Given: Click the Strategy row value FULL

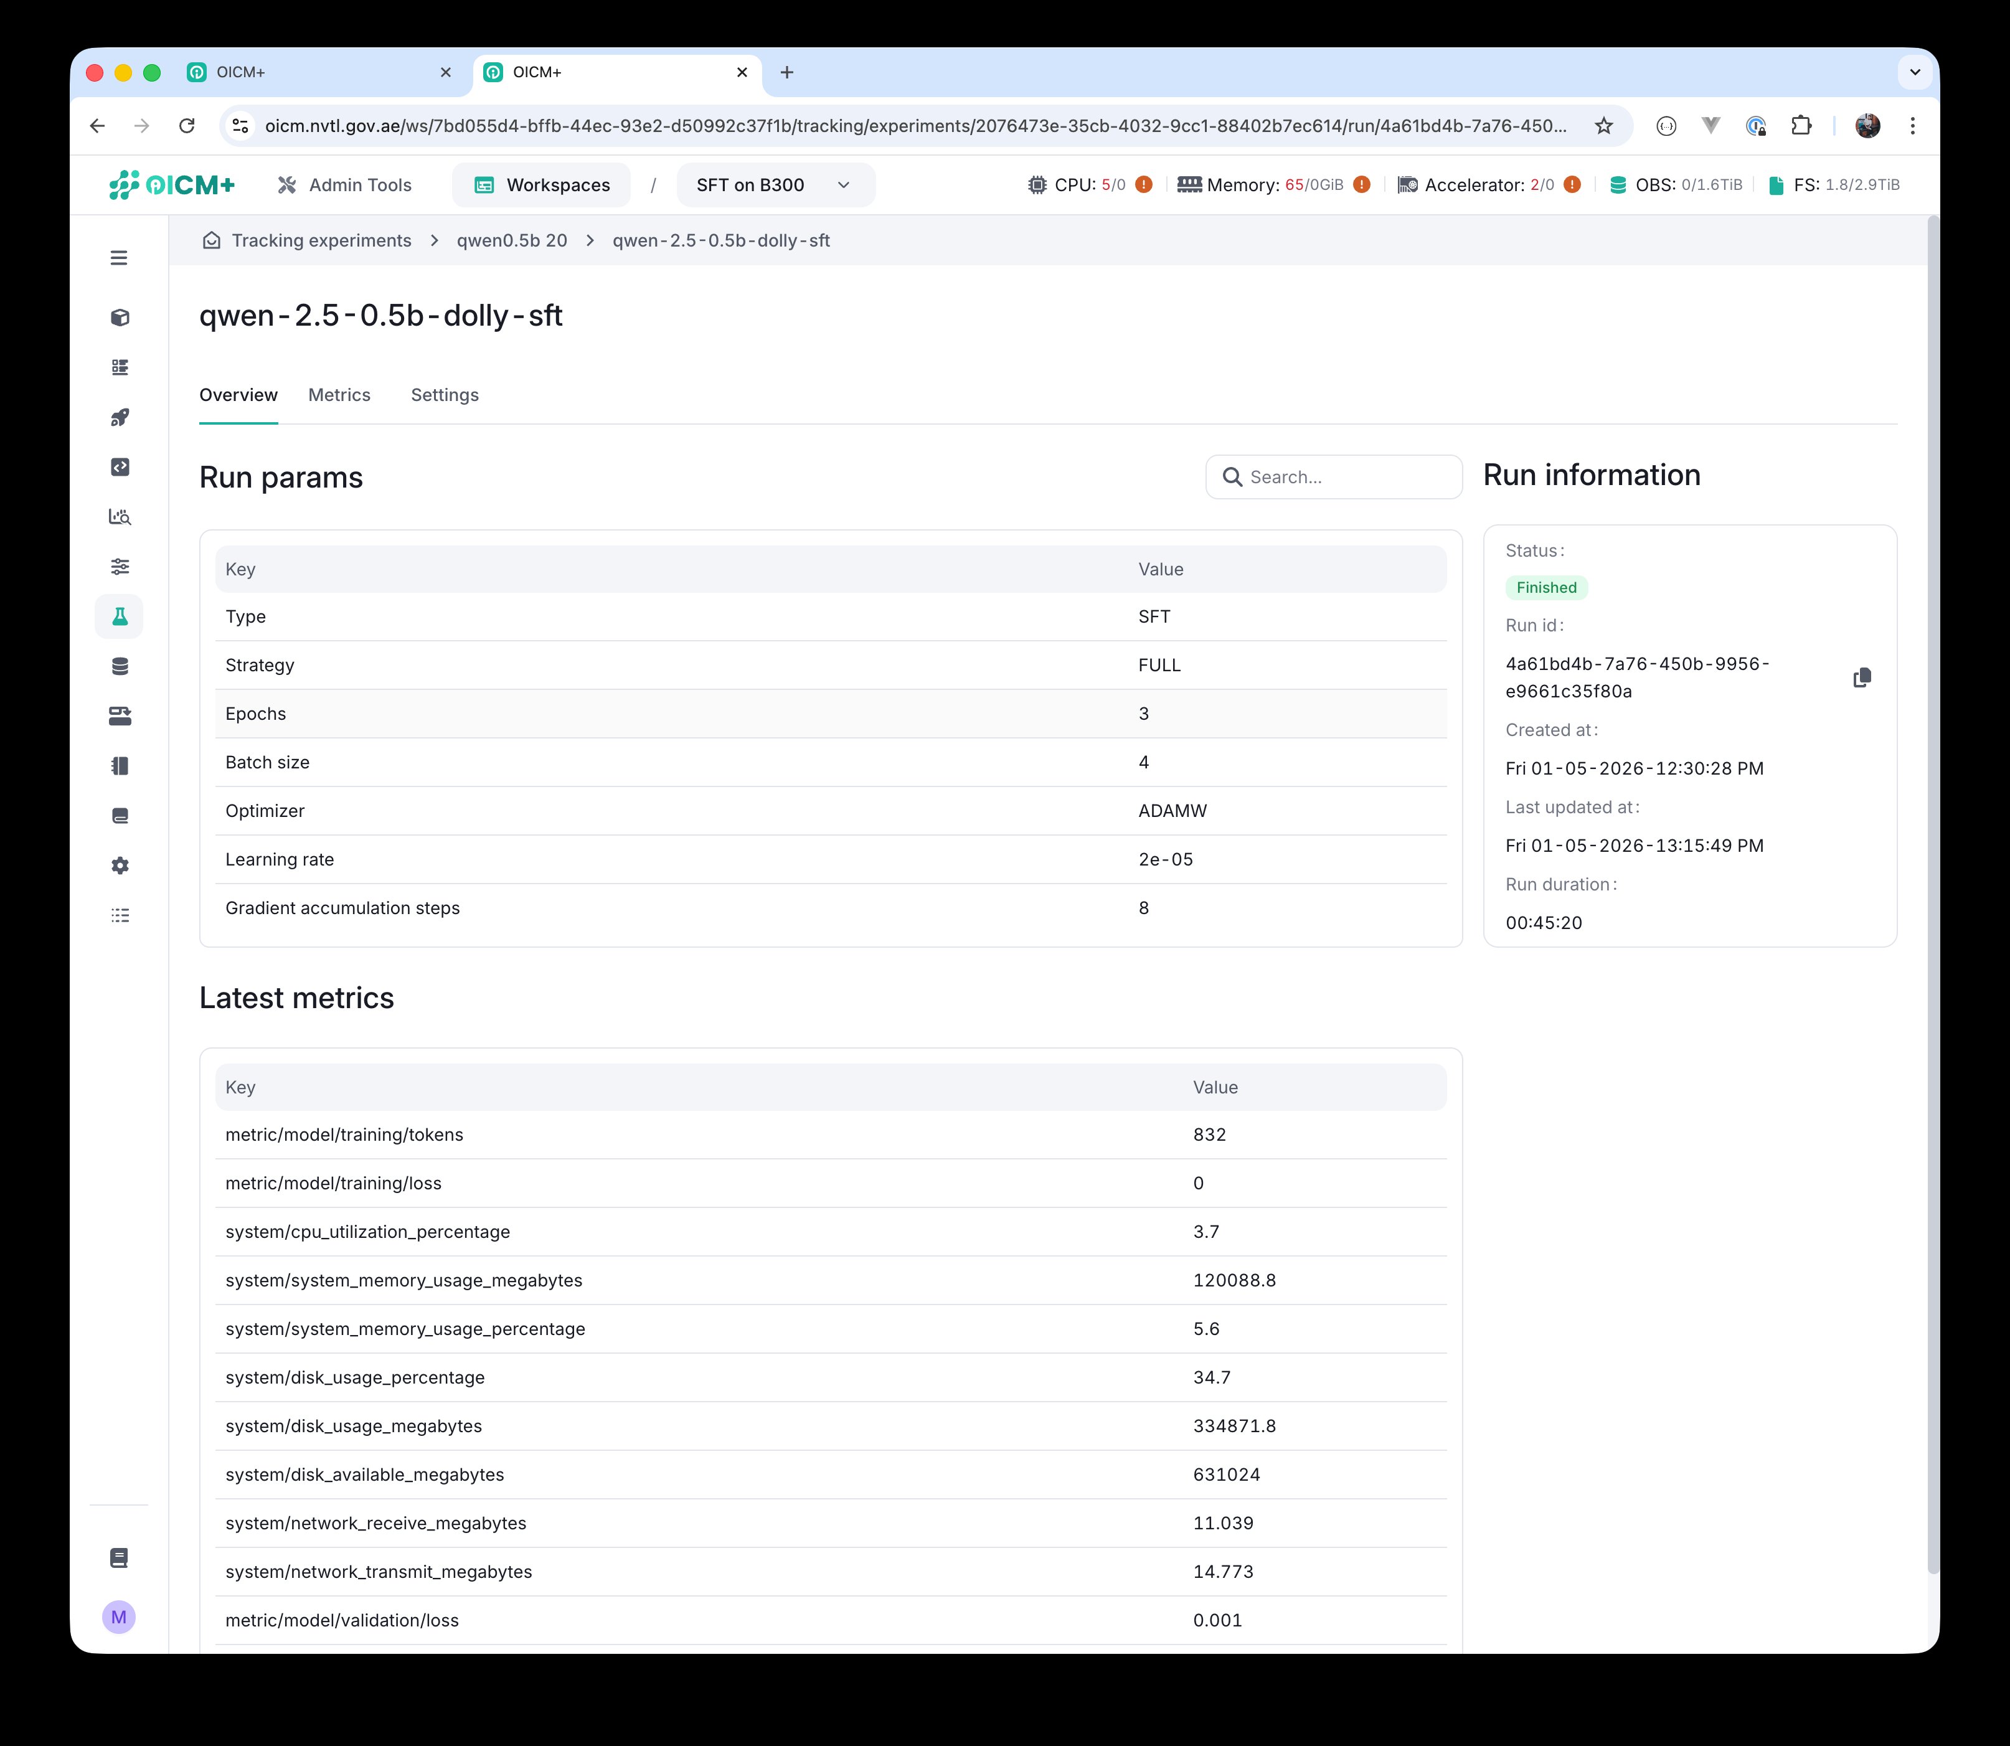Looking at the screenshot, I should click(x=1159, y=666).
